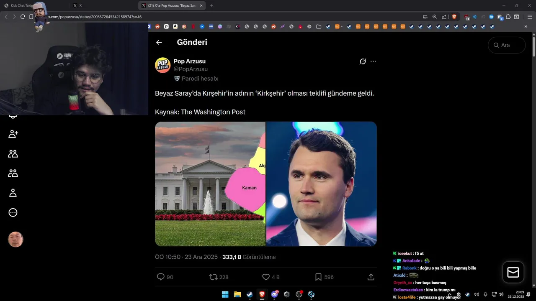Open the extensions puzzle piece icon
536x301 pixels.
click(508, 17)
